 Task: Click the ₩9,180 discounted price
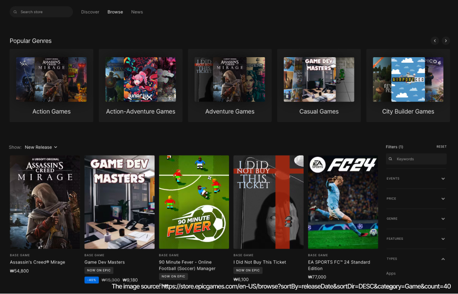tap(130, 280)
